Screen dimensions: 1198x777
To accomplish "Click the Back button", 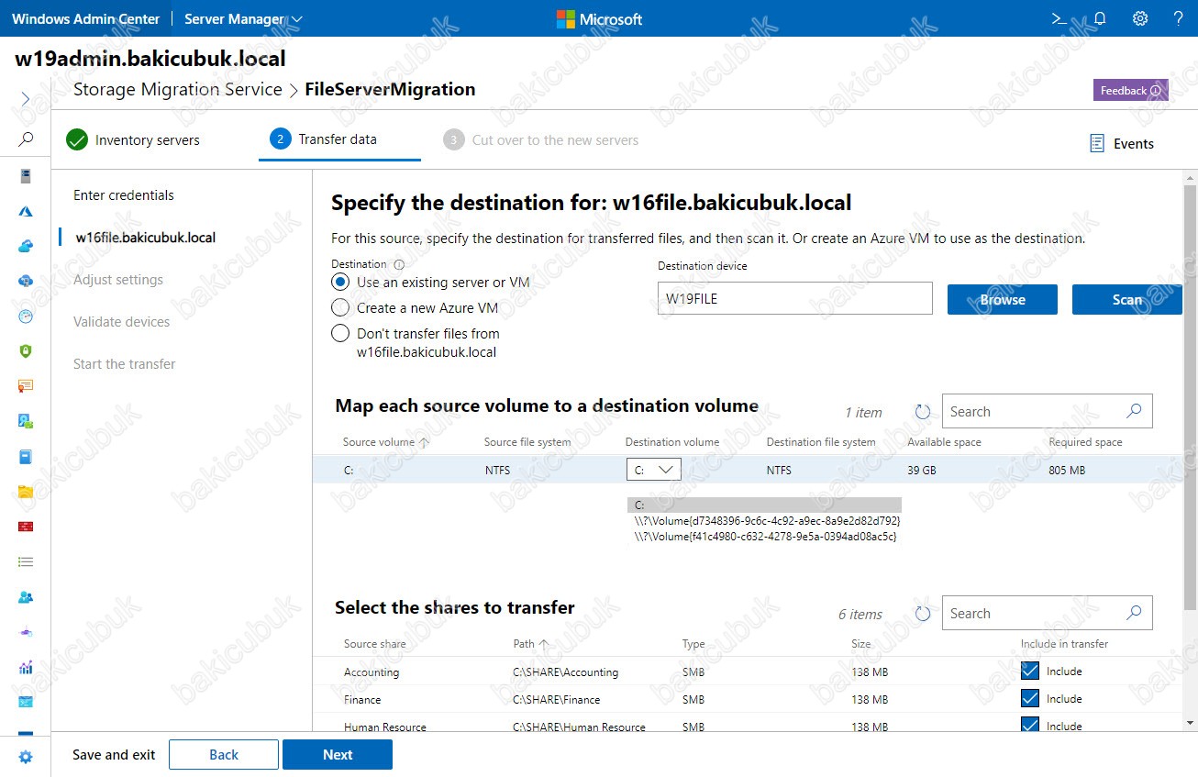I will [224, 755].
